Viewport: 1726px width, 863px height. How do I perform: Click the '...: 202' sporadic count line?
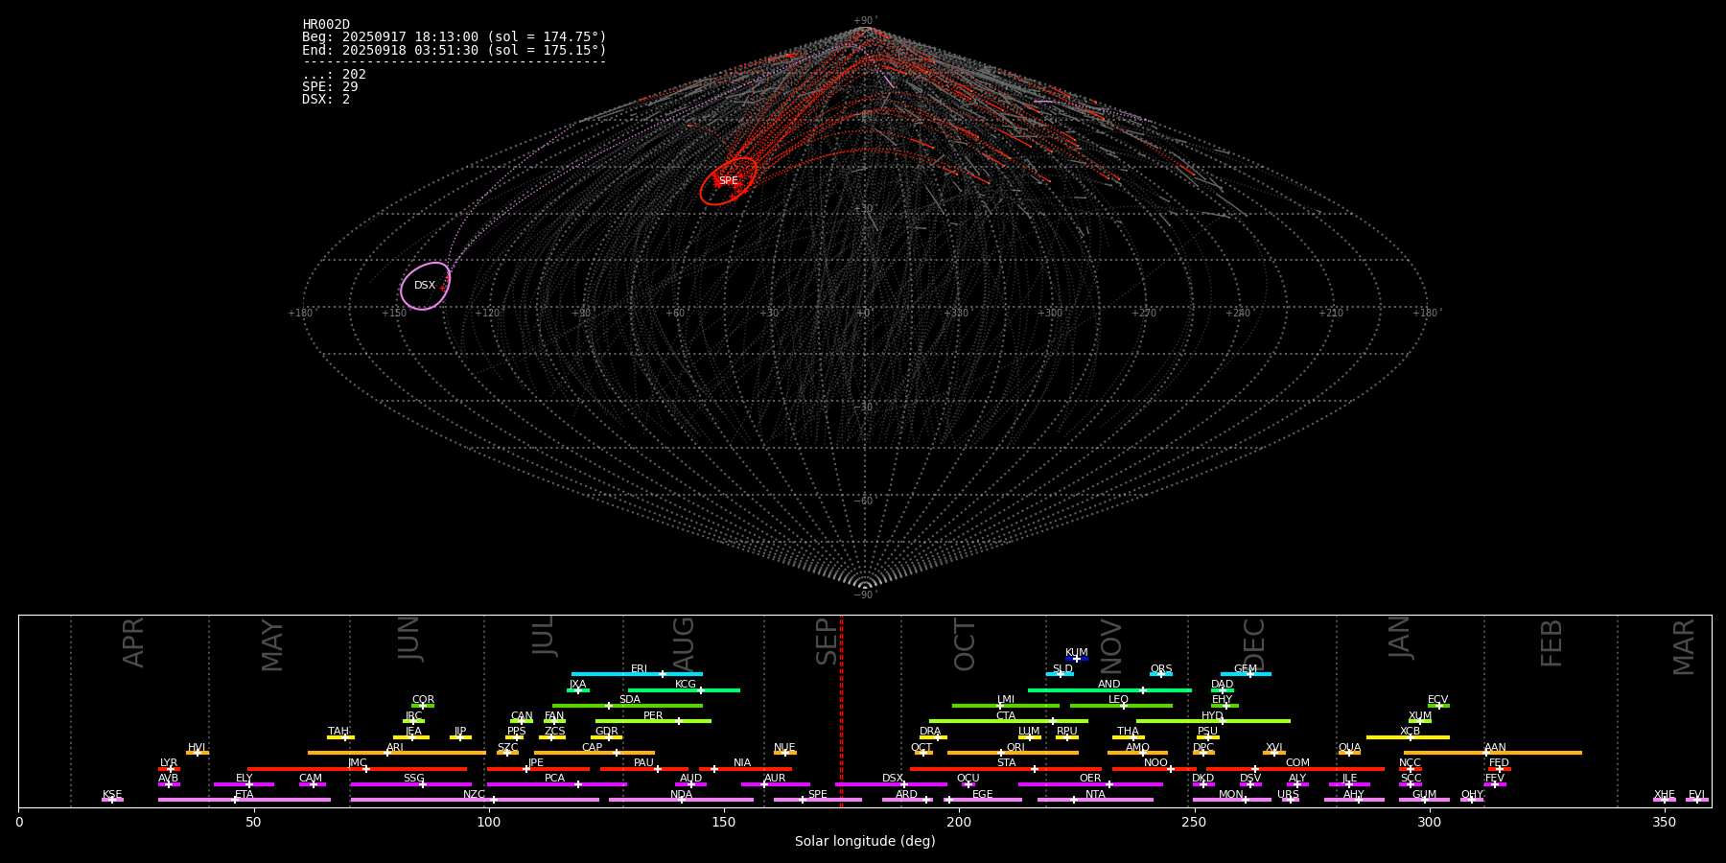coord(334,75)
